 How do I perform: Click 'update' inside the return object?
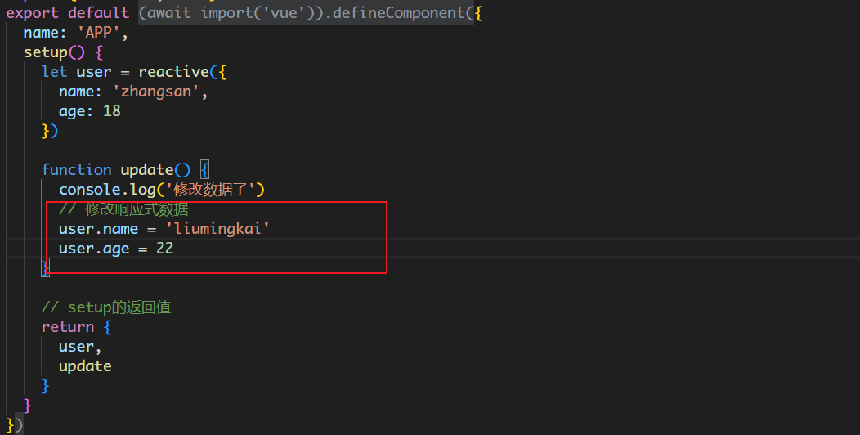point(85,366)
